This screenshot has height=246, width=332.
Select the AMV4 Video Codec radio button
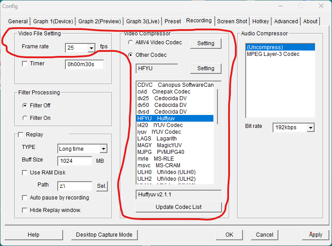[131, 42]
